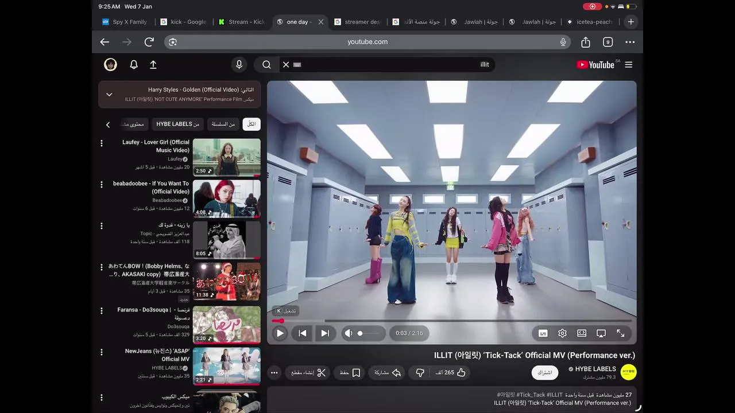
Task: Save the video with حفظ button
Action: pyautogui.click(x=350, y=373)
